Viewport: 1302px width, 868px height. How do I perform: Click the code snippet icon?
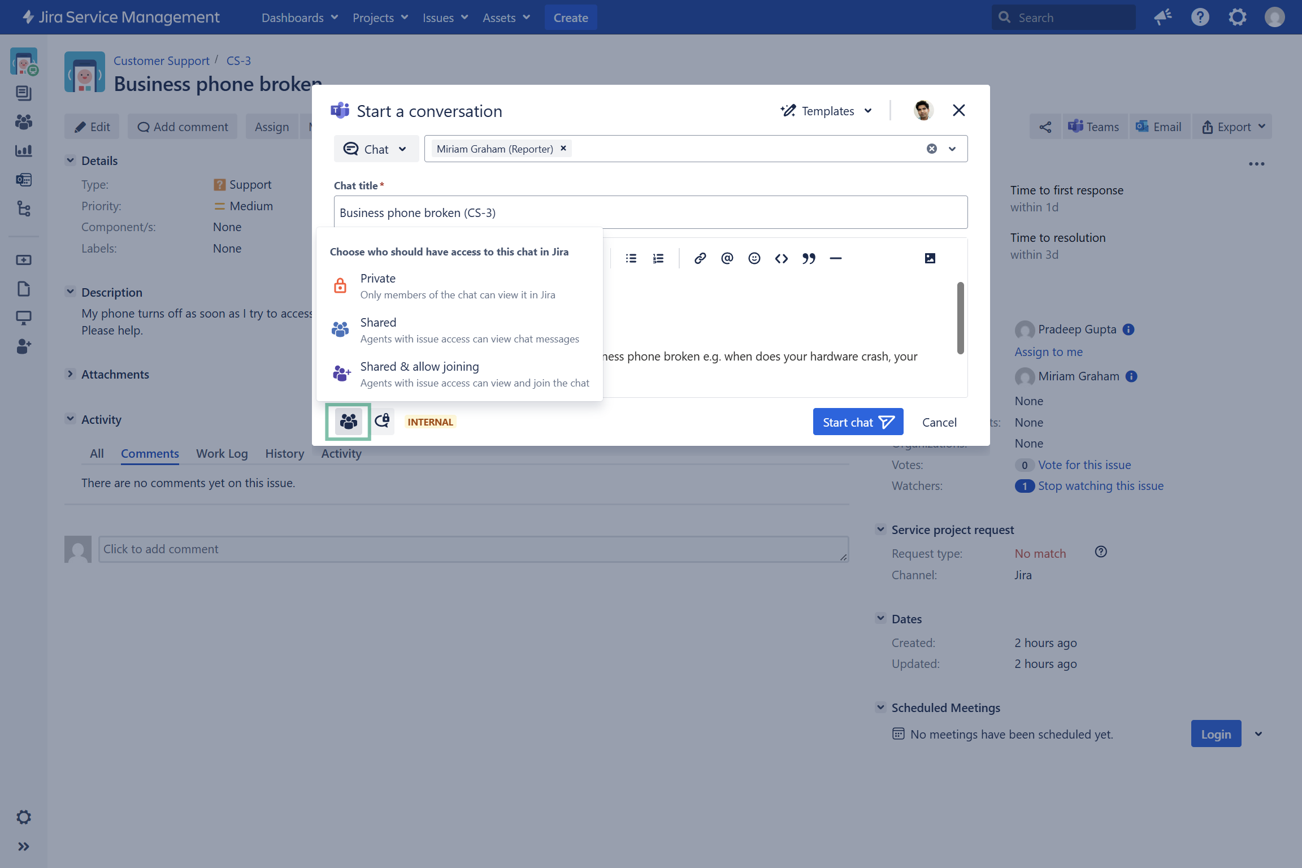coord(781,258)
